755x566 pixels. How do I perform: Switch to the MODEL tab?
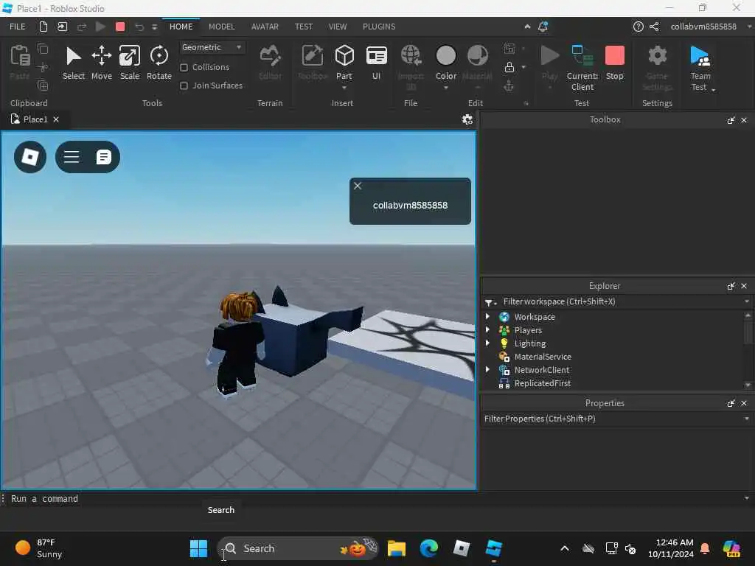(221, 27)
